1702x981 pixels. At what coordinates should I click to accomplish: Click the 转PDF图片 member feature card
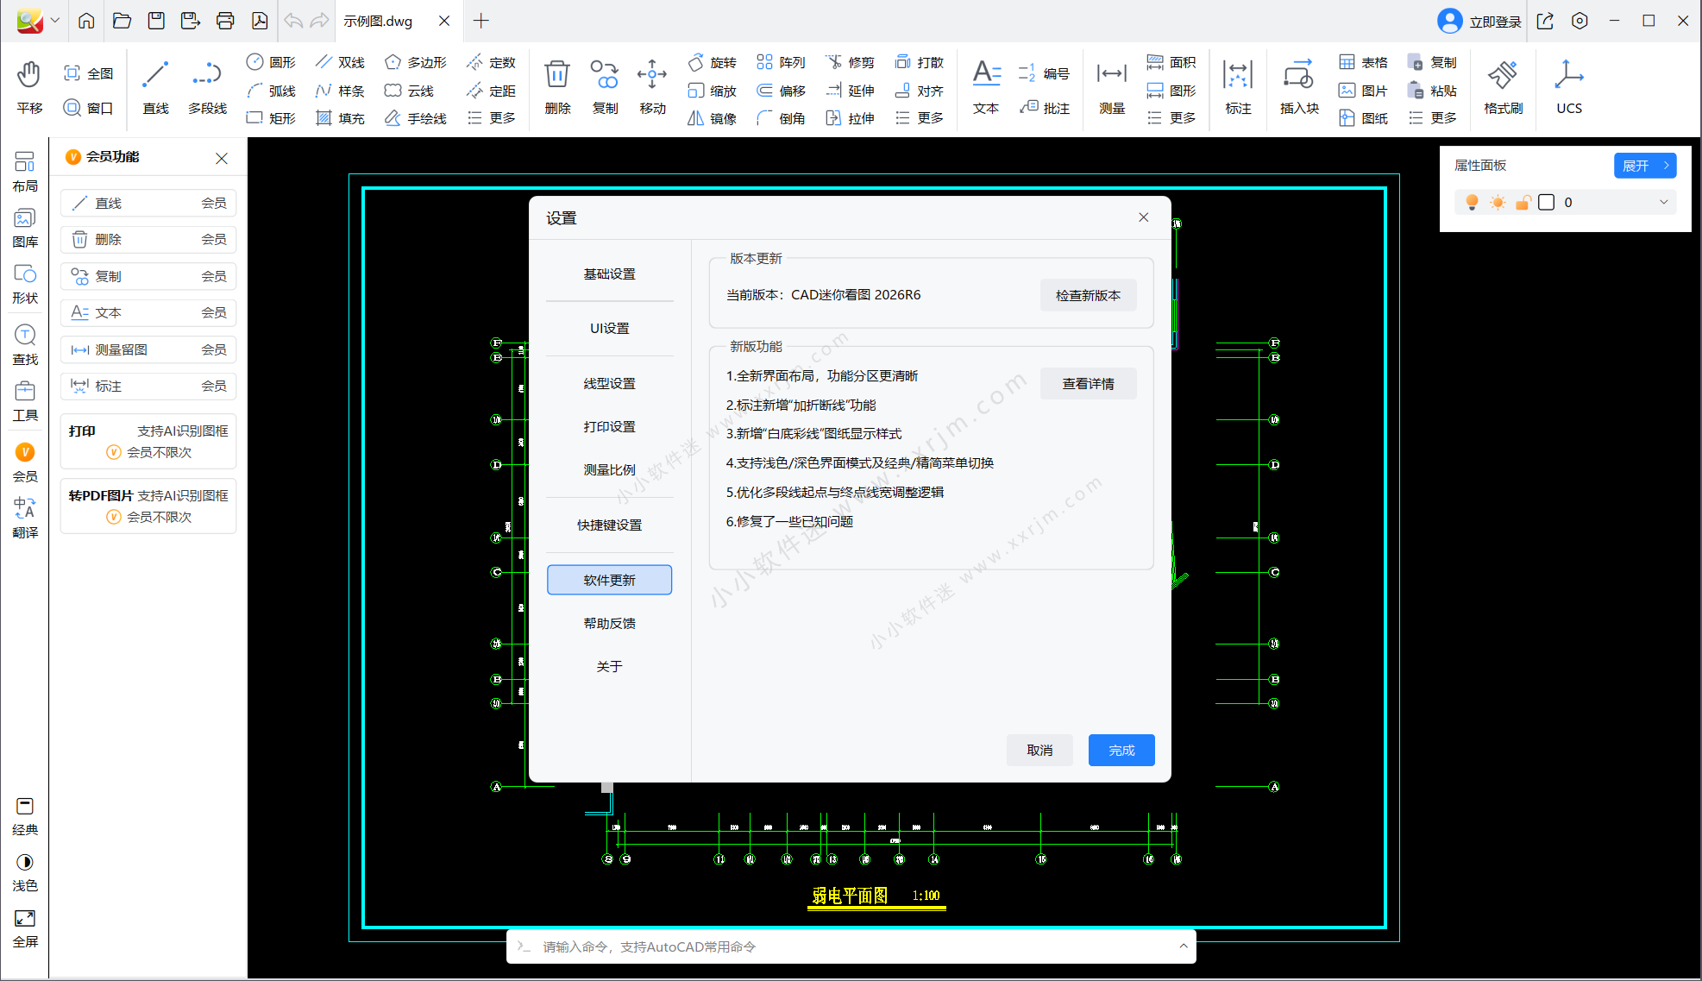[148, 506]
